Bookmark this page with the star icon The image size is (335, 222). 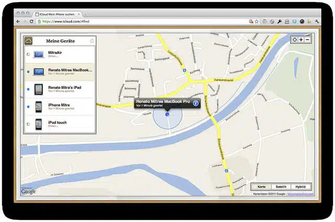[256, 22]
